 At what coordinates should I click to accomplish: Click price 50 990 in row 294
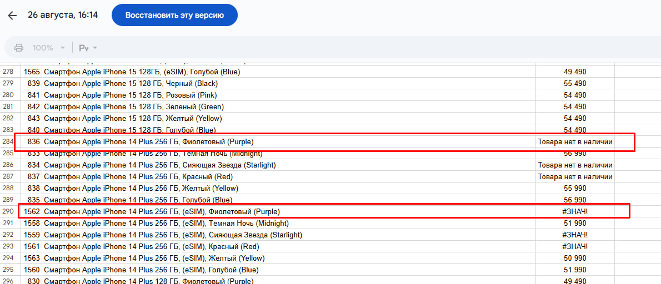574,258
